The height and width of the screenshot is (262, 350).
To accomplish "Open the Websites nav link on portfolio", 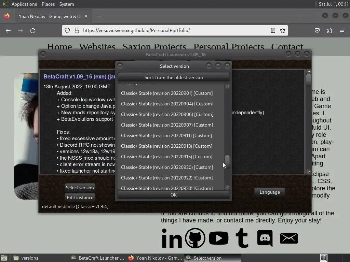I will click(x=97, y=46).
